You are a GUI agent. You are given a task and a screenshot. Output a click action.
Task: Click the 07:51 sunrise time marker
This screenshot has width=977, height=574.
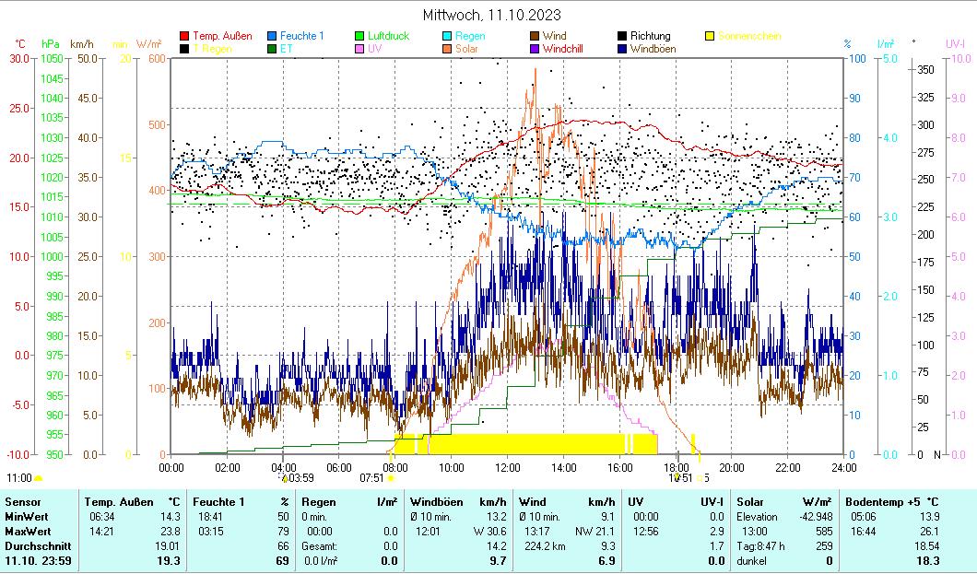371,477
